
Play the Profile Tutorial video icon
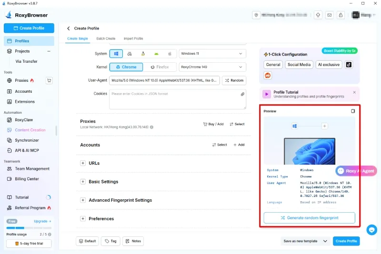[267, 94]
